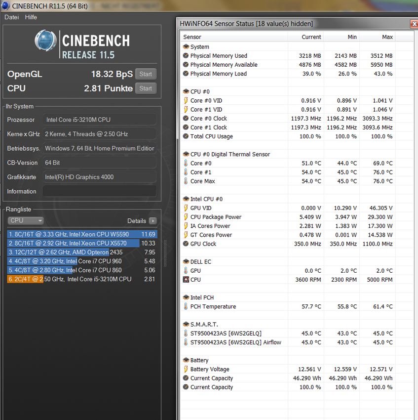Image resolution: width=418 pixels, height=420 pixels.
Task: Click the Total CPU Usage gauge icon
Action: [186, 136]
